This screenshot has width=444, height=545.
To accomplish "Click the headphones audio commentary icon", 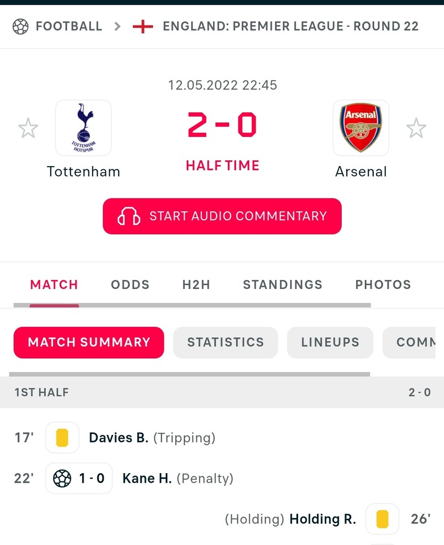I will [129, 216].
